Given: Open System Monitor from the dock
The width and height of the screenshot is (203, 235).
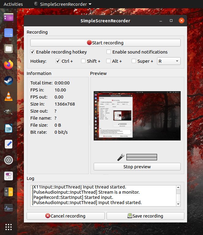Looking at the screenshot, I should [9, 208].
